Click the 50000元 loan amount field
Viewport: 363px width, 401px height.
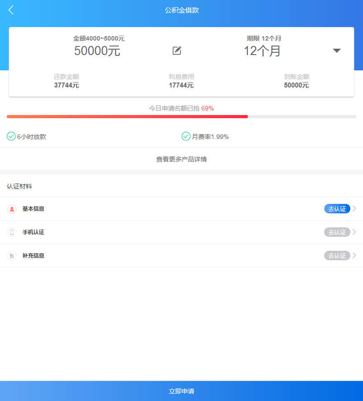97,51
